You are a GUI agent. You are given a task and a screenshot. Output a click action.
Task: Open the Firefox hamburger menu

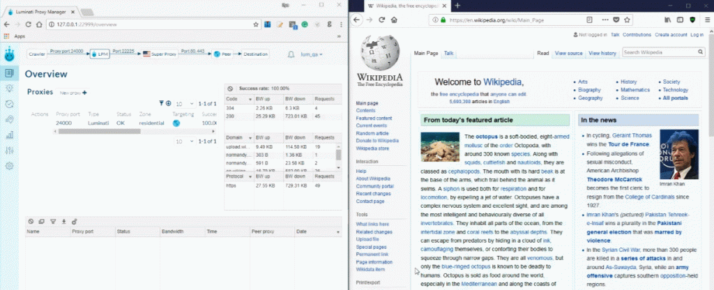coord(705,20)
